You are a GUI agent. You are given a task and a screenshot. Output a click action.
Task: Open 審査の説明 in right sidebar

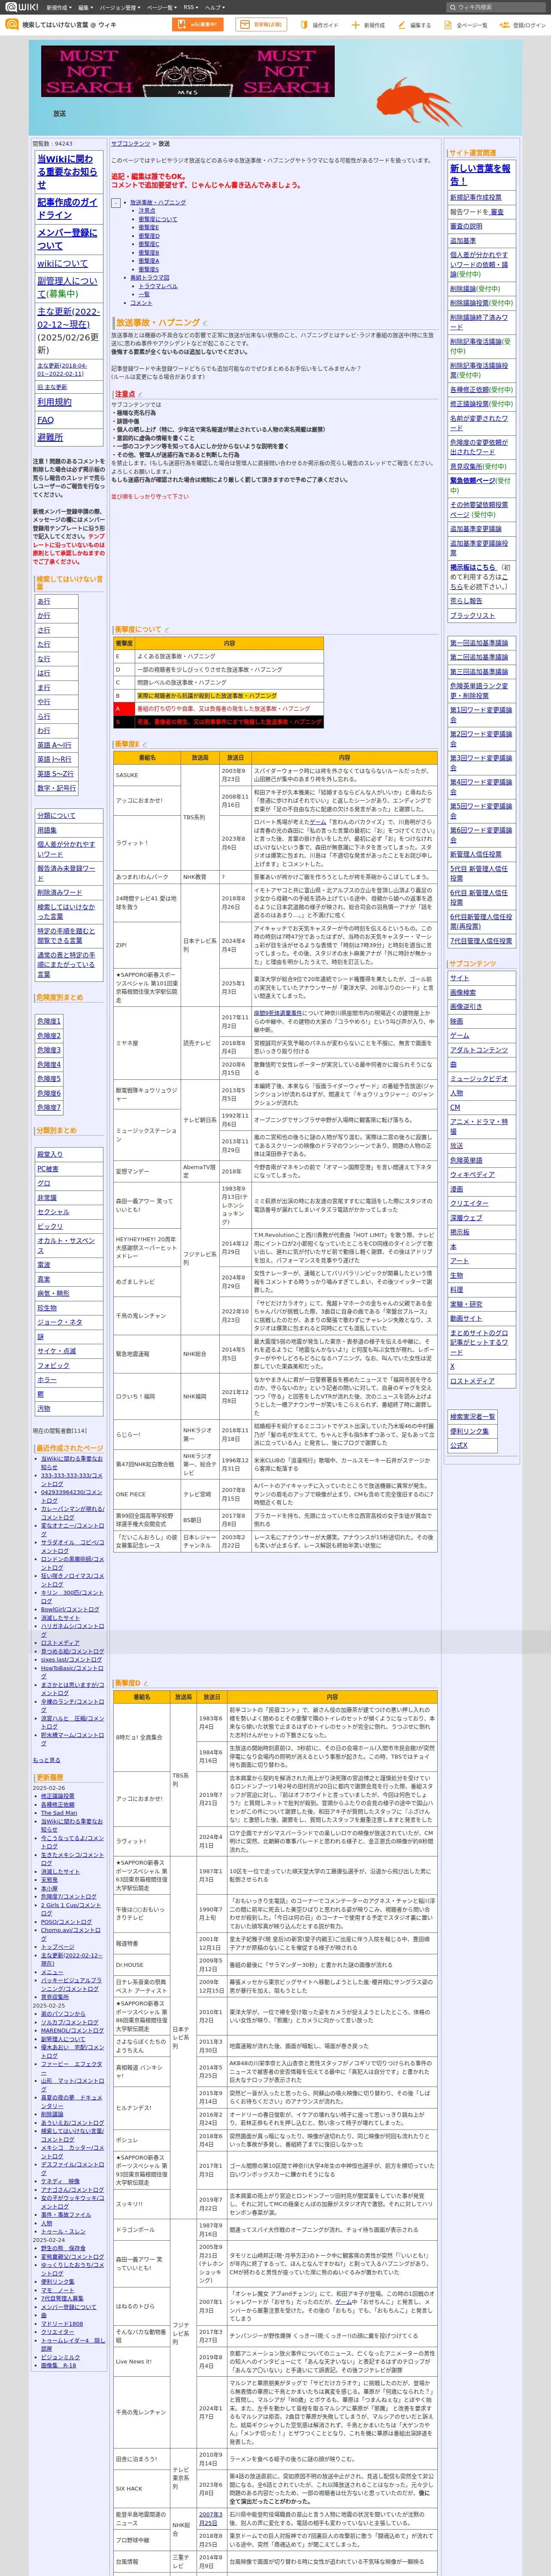tap(466, 226)
